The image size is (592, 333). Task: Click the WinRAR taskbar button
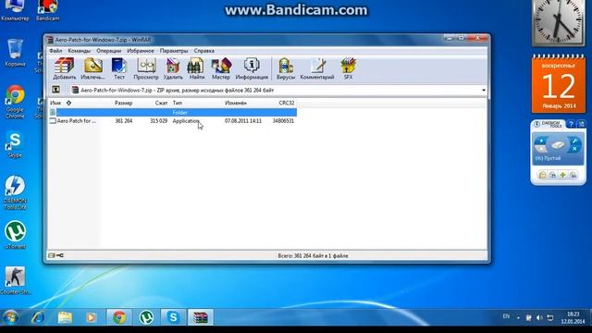(201, 317)
